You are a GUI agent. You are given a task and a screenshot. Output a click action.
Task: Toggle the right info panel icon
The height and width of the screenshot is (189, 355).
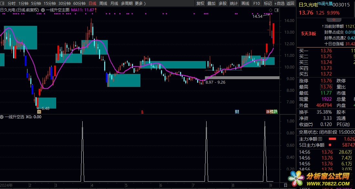tap(277, 10)
